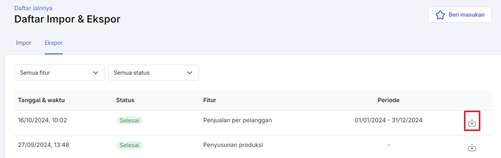Select the Penjualan per pelanggan row text
This screenshot has height=158, width=501.
point(237,120)
